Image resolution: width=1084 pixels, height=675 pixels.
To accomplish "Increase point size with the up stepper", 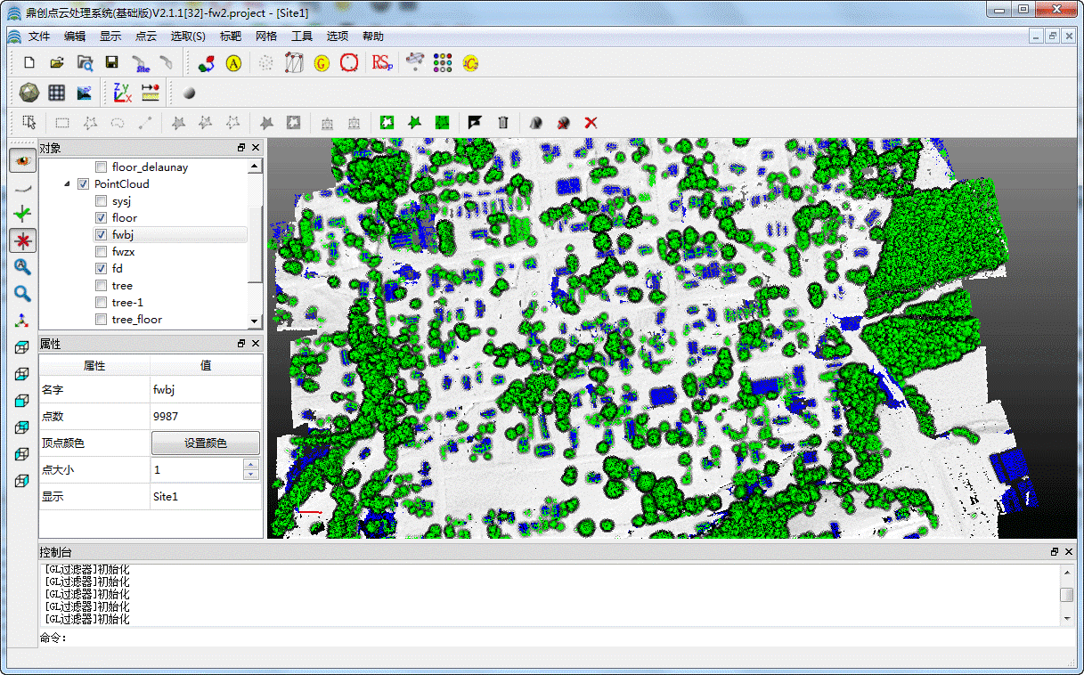I will (x=251, y=464).
